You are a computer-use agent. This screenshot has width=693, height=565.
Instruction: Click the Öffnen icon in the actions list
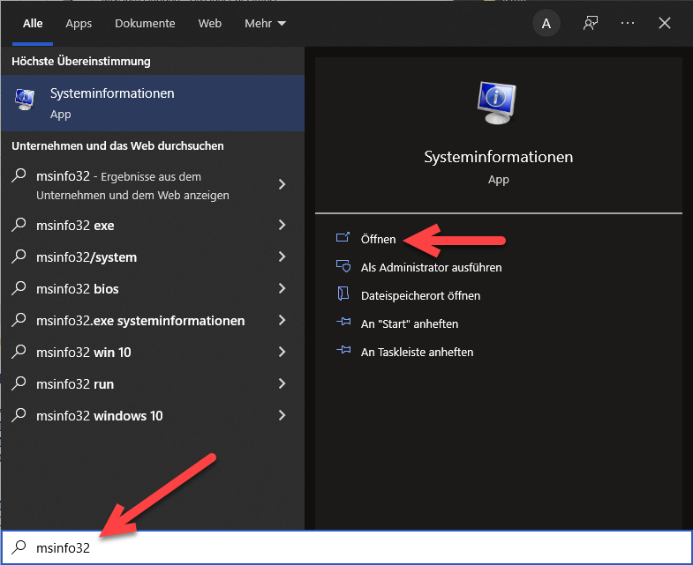click(x=344, y=239)
